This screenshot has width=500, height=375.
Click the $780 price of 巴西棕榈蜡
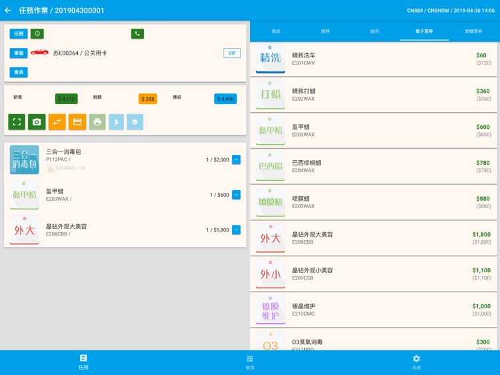coord(483,163)
